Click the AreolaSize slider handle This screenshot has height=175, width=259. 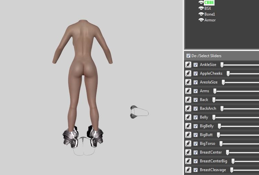223,82
